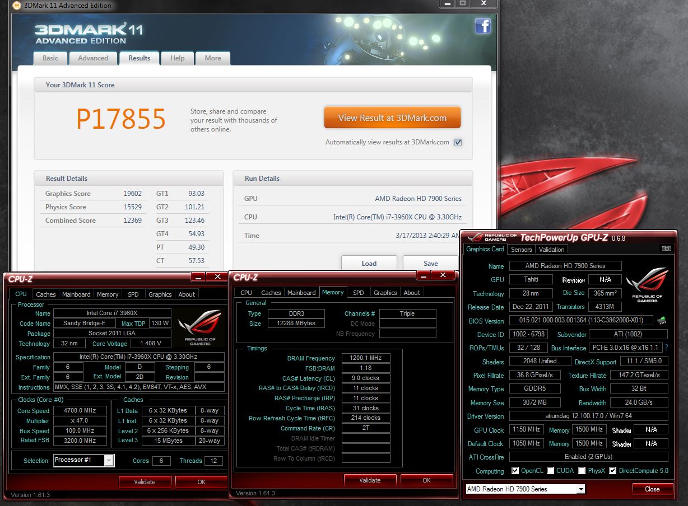Switch to the Basic tab in 3DMark
688x506 pixels.
[x=50, y=58]
